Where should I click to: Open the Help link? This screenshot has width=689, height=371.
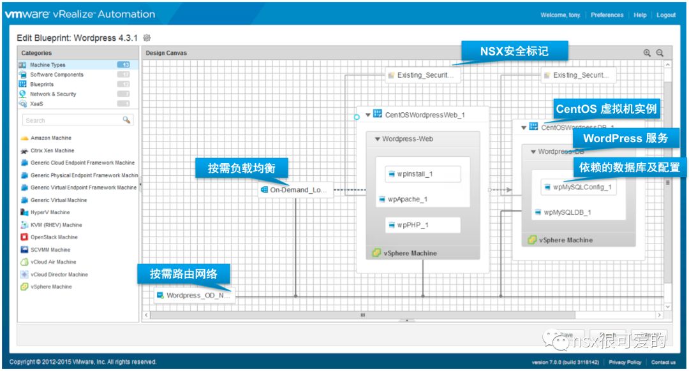click(x=640, y=15)
